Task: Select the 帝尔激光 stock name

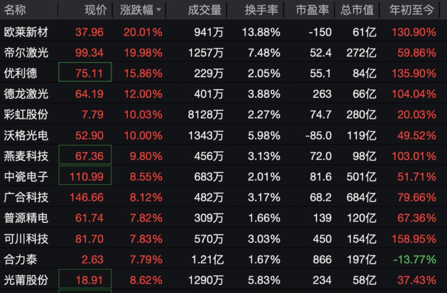Action: [x=26, y=53]
